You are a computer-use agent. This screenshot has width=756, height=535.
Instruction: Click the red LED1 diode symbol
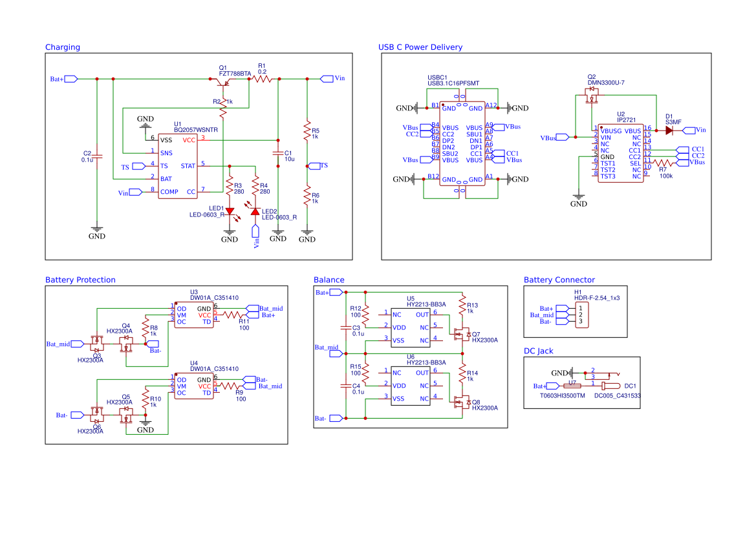pos(230,211)
